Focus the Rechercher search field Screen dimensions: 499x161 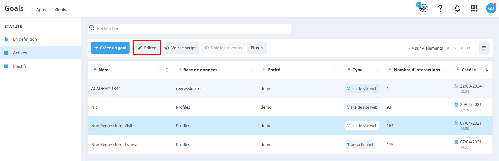click(x=189, y=28)
